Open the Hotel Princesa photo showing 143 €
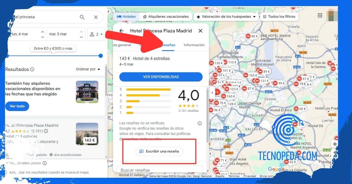The image size is (352, 184). pos(87,134)
